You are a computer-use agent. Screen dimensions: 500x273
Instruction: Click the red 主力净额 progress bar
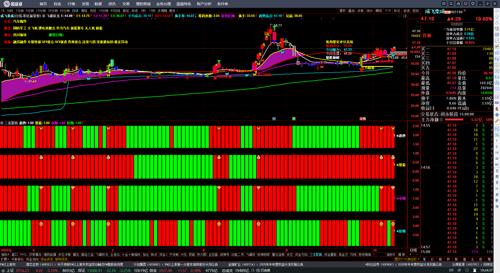(454, 120)
